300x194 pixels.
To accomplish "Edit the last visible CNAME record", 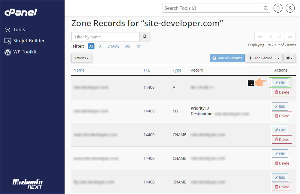I will tap(280, 178).
